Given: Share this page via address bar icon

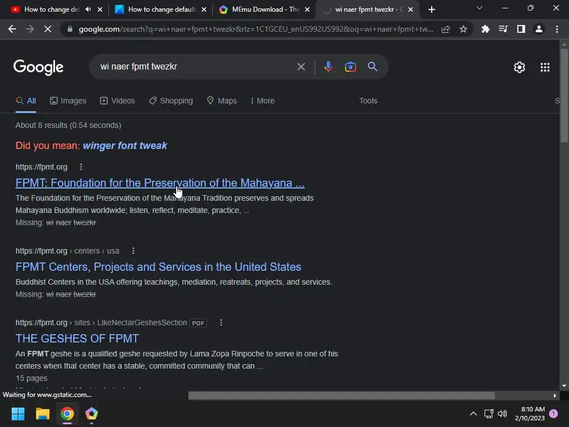Looking at the screenshot, I should pyautogui.click(x=446, y=29).
